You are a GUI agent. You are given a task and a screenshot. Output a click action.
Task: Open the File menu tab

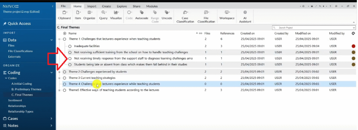63,6
